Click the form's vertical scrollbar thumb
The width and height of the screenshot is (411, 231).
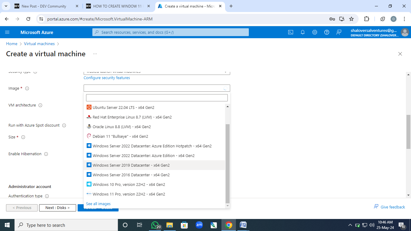coord(408,132)
